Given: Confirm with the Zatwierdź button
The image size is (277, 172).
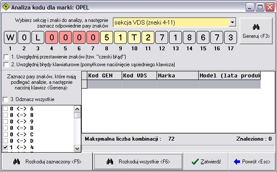Looking at the screenshot, I should click(206, 162).
